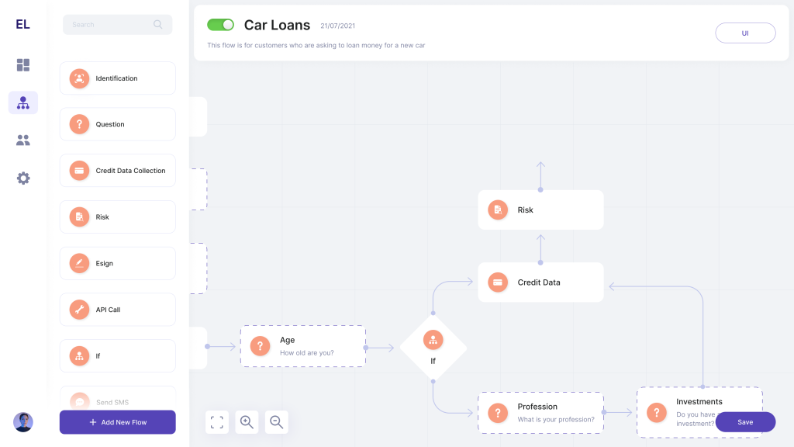Click the fit-to-screen canvas icon
794x447 pixels.
(217, 422)
